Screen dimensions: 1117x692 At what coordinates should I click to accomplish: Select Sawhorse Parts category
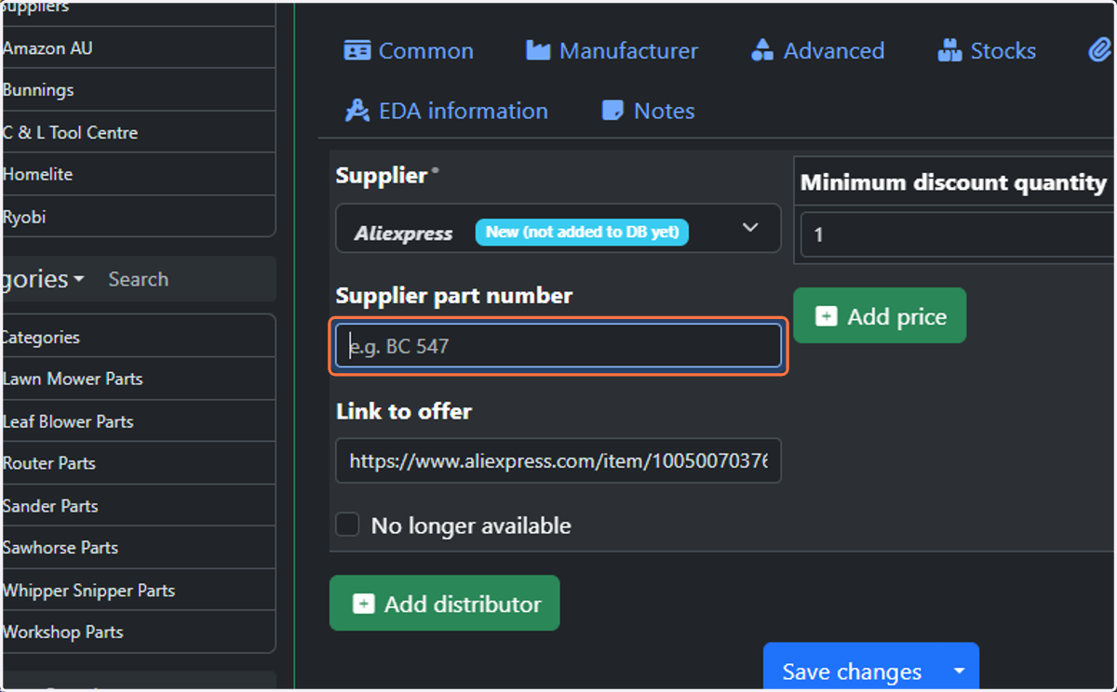[x=138, y=547]
